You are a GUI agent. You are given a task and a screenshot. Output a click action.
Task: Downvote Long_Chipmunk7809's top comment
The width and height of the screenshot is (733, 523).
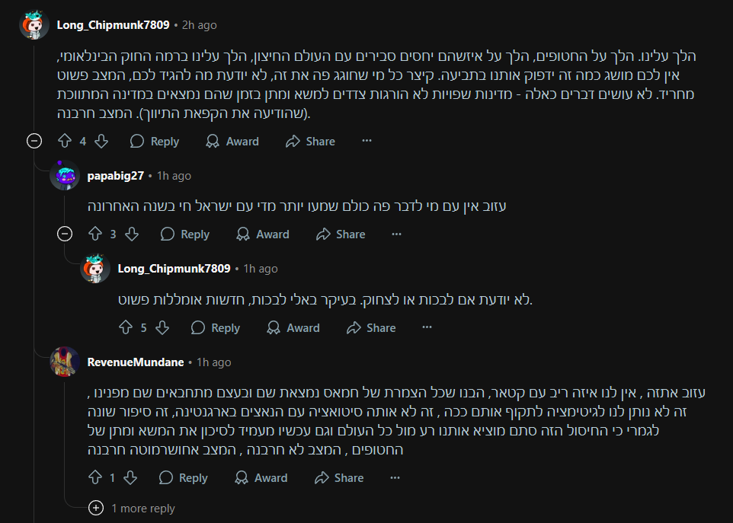[101, 141]
